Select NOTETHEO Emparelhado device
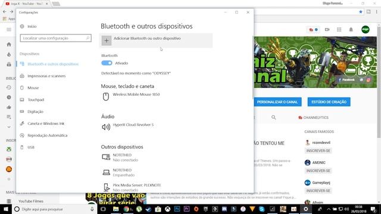This screenshot has height=214, width=381. tap(124, 172)
